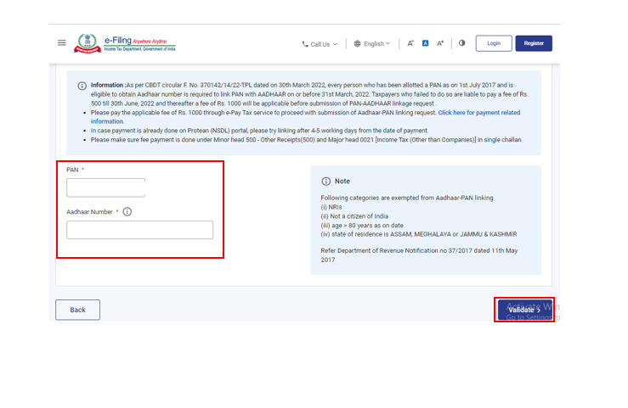This screenshot has height=408, width=628.
Task: Decrease font size with A- icon
Action: point(410,43)
